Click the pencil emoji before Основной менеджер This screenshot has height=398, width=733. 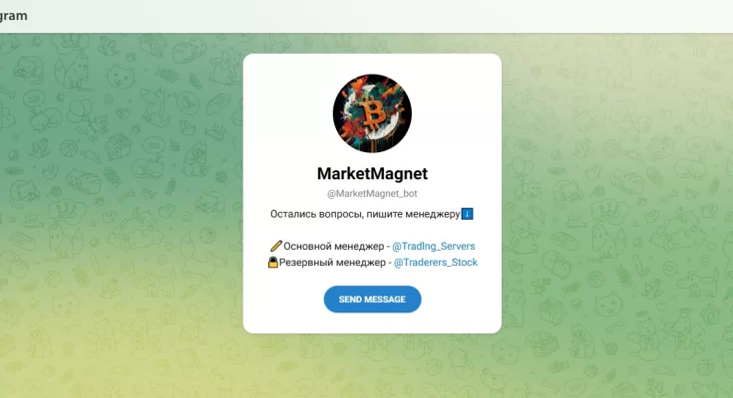click(276, 246)
